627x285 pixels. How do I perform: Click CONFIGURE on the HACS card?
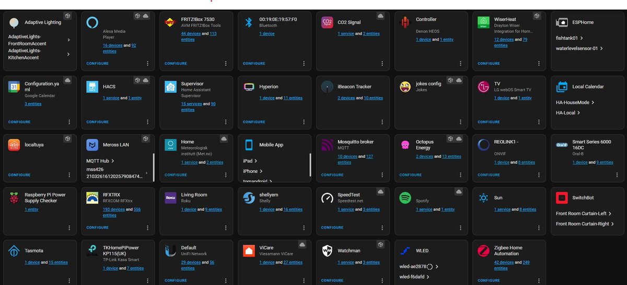click(97, 122)
